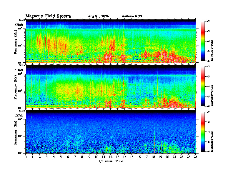This screenshot has height=180, width=233.
Task: Click hour 3 tick label on time axis
Action: (x=47, y=157)
